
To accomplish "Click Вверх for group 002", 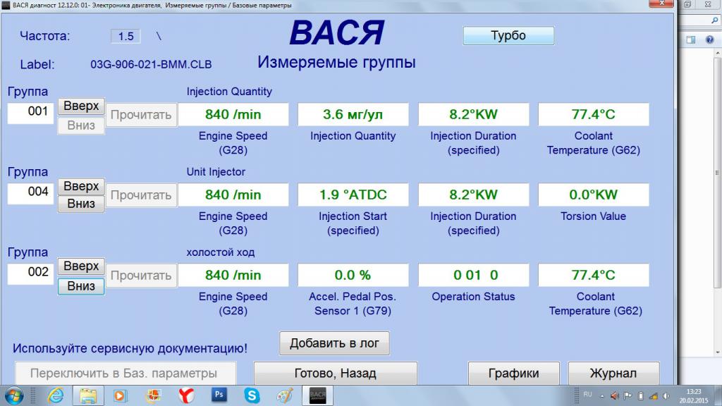I will click(x=81, y=266).
